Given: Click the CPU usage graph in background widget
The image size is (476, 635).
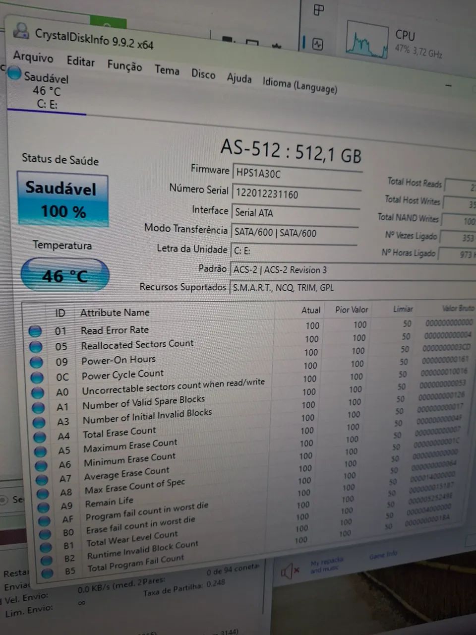Looking at the screenshot, I should click(x=367, y=41).
